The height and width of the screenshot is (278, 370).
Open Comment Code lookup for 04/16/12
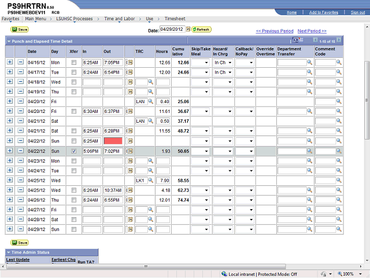point(339,62)
